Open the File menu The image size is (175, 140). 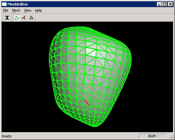click(x=6, y=10)
